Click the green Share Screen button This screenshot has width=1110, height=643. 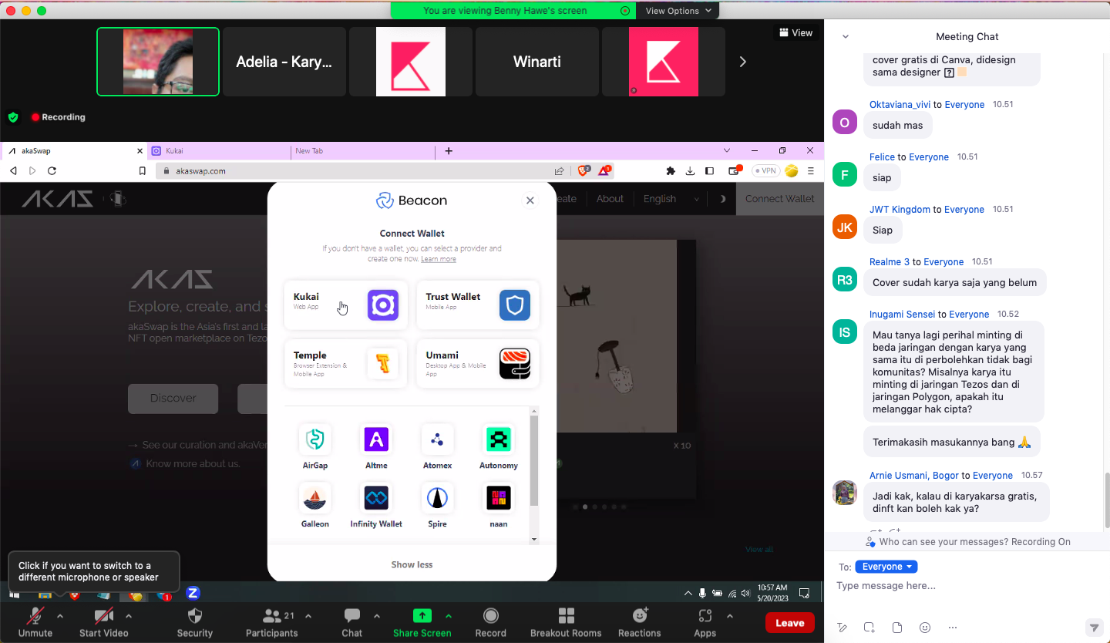tap(422, 622)
